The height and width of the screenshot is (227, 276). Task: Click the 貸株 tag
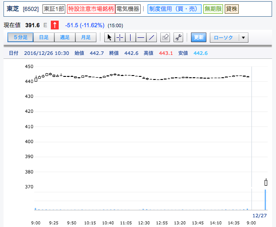click(x=232, y=9)
